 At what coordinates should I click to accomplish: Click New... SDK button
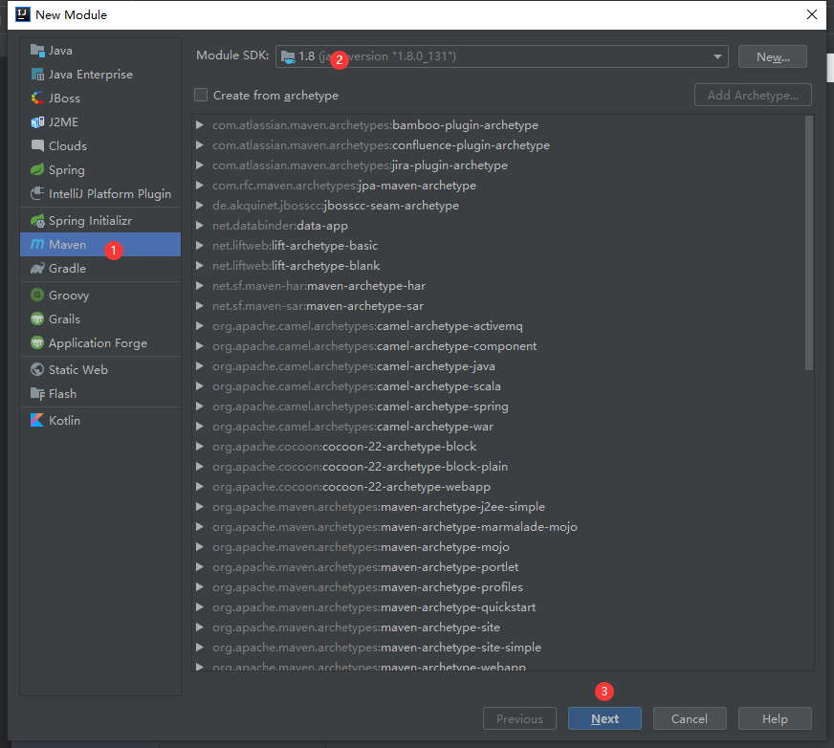point(773,57)
